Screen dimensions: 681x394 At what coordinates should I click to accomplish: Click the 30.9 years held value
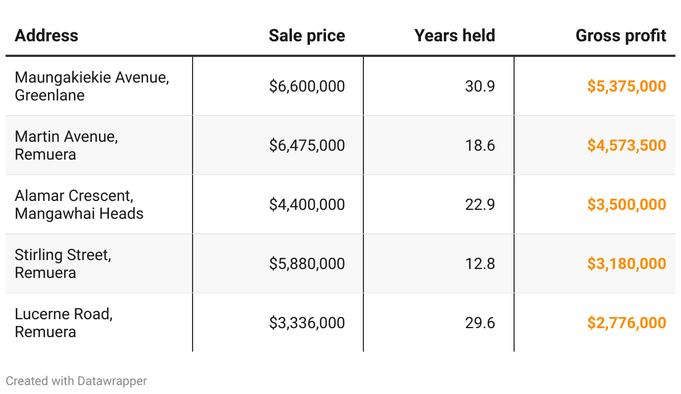pos(480,86)
